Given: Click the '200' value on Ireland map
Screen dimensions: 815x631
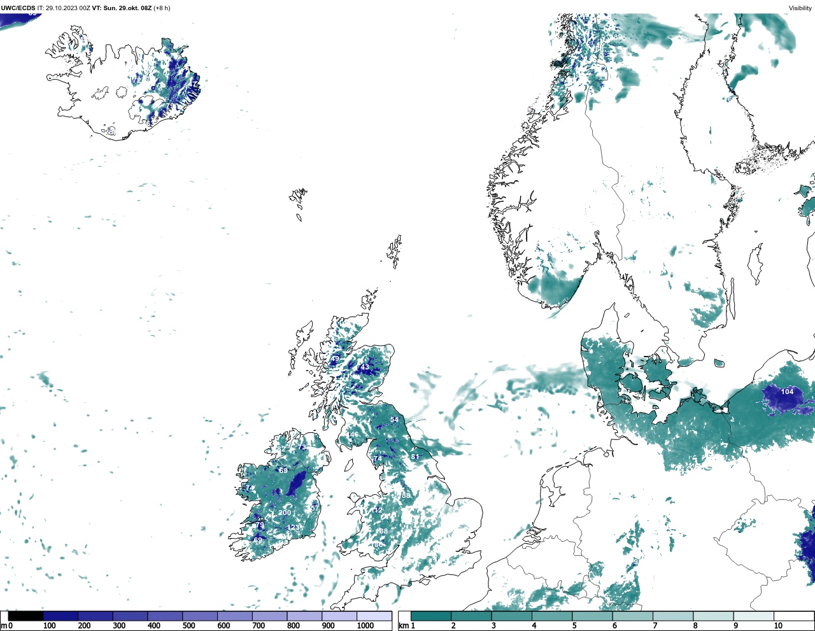Looking at the screenshot, I should pos(285,513).
